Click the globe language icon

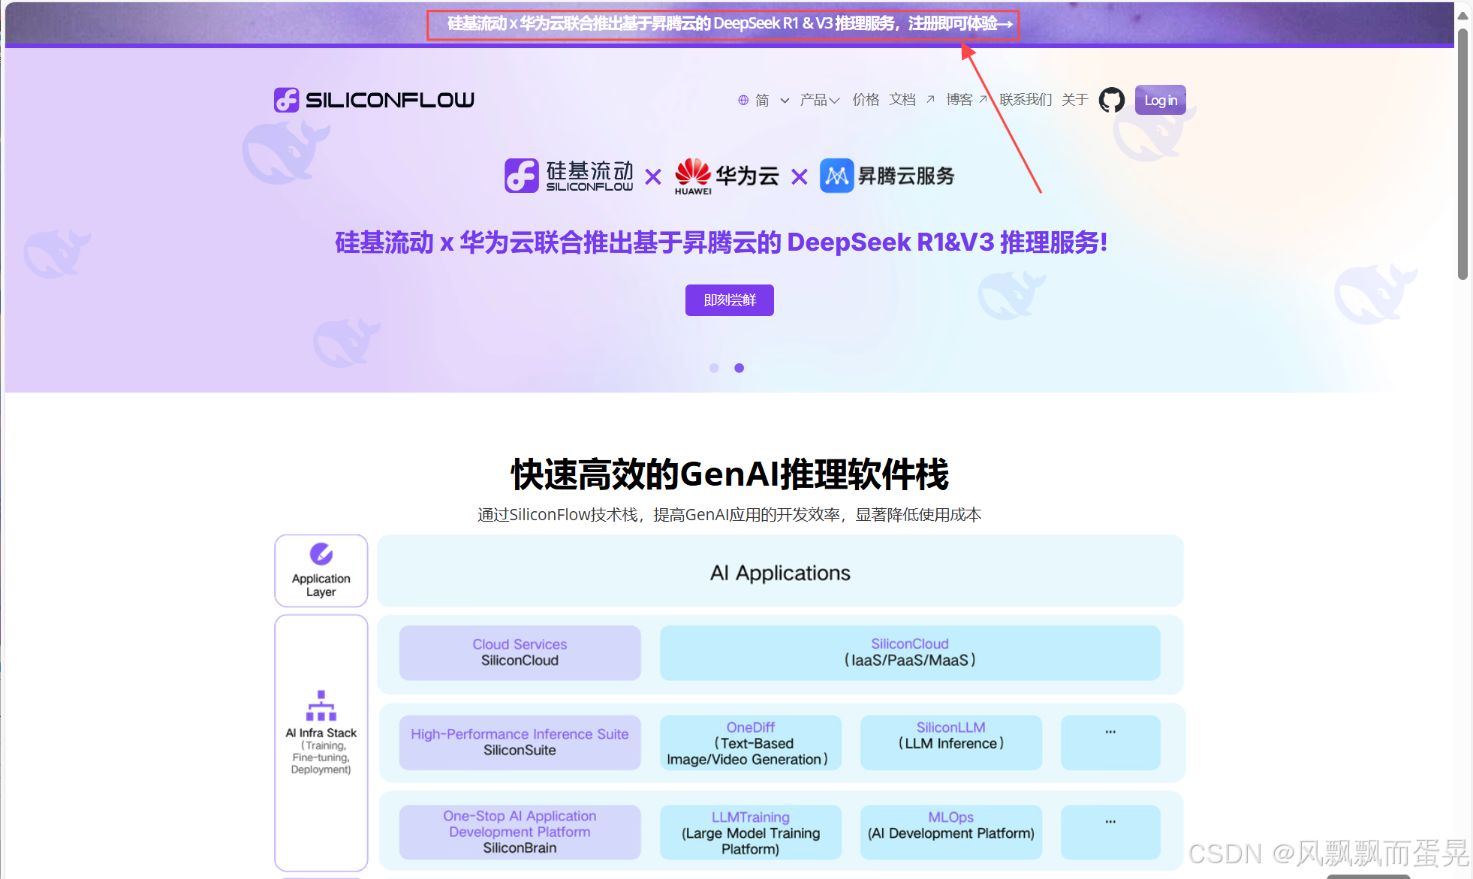pos(743,100)
